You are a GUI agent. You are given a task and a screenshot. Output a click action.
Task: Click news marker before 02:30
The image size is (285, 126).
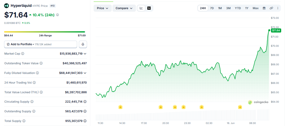pyautogui.click(x=202, y=107)
